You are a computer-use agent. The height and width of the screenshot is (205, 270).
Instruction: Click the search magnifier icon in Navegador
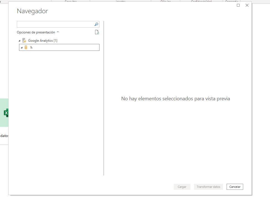point(96,24)
